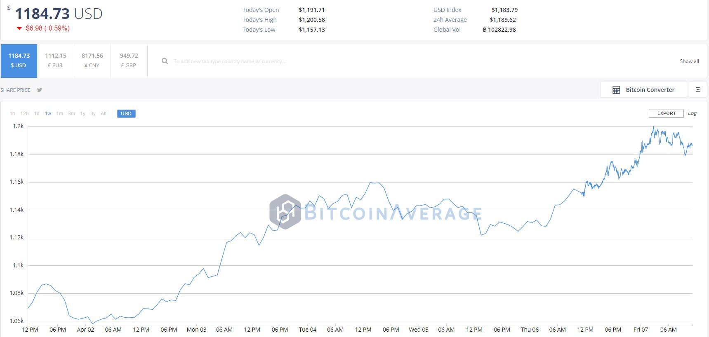Viewport: 709px width, 337px height.
Task: Click the EXPORT button above the chart
Action: pyautogui.click(x=666, y=113)
